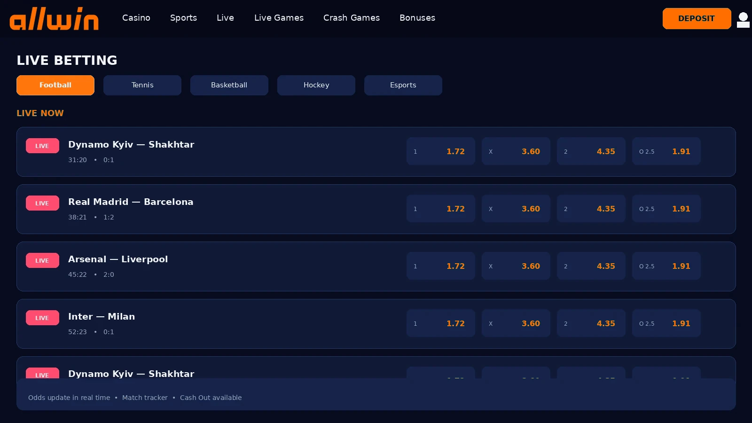
Task: Click the LIVE NOW heading
Action: pos(40,113)
